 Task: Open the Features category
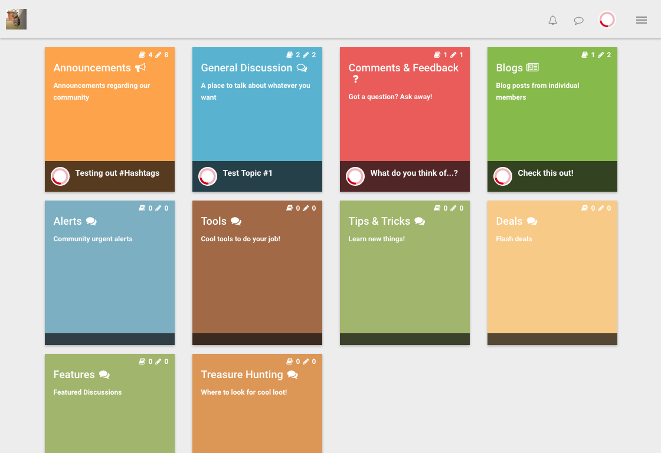[x=74, y=375]
